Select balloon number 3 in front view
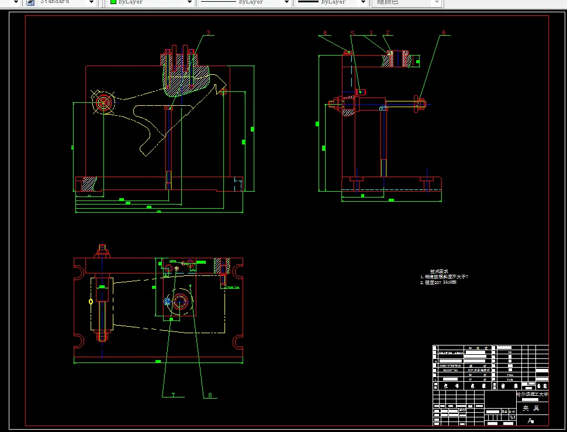Viewport: 567px width, 432px height. [x=208, y=33]
